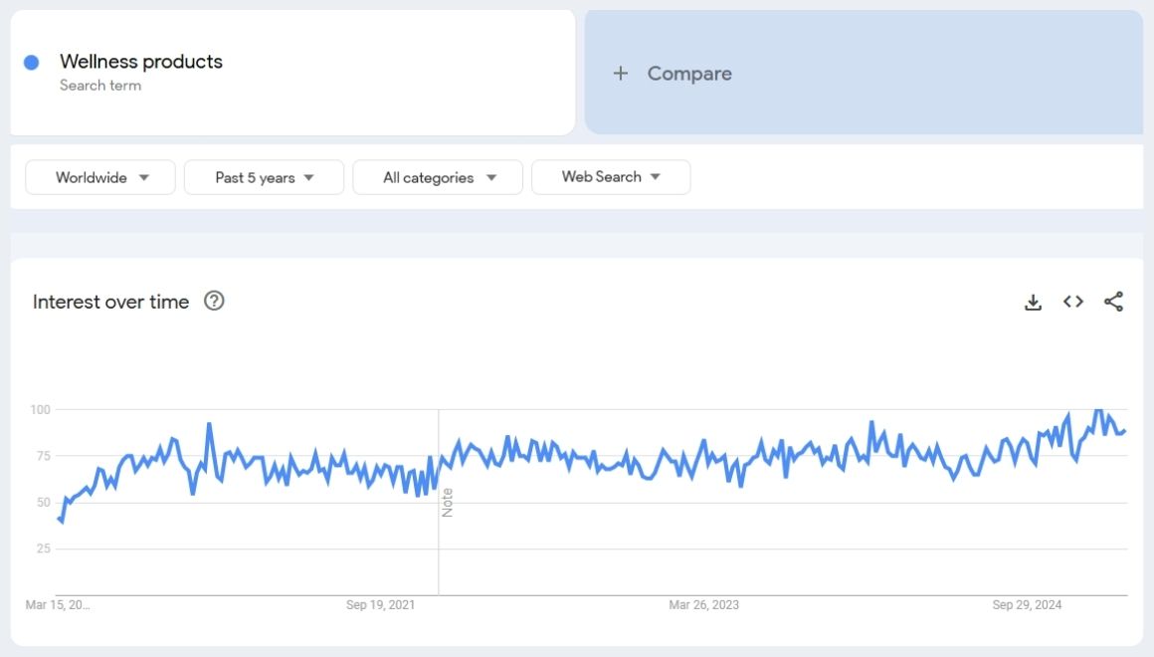1154x657 pixels.
Task: Change the Web Search type dropdown
Action: [x=611, y=177]
